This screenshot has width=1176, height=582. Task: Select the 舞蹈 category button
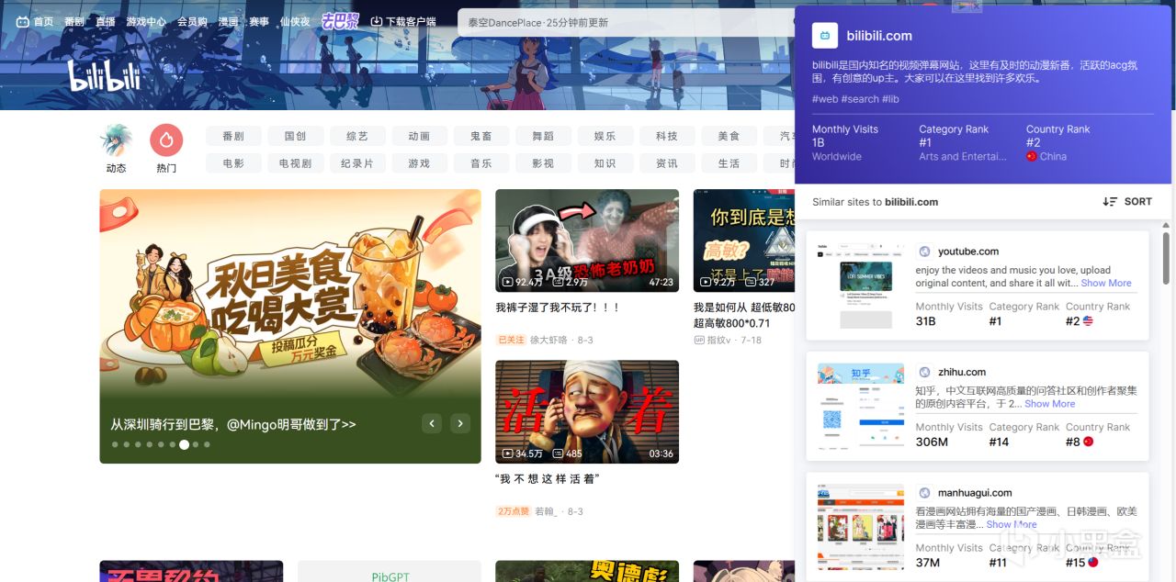543,136
